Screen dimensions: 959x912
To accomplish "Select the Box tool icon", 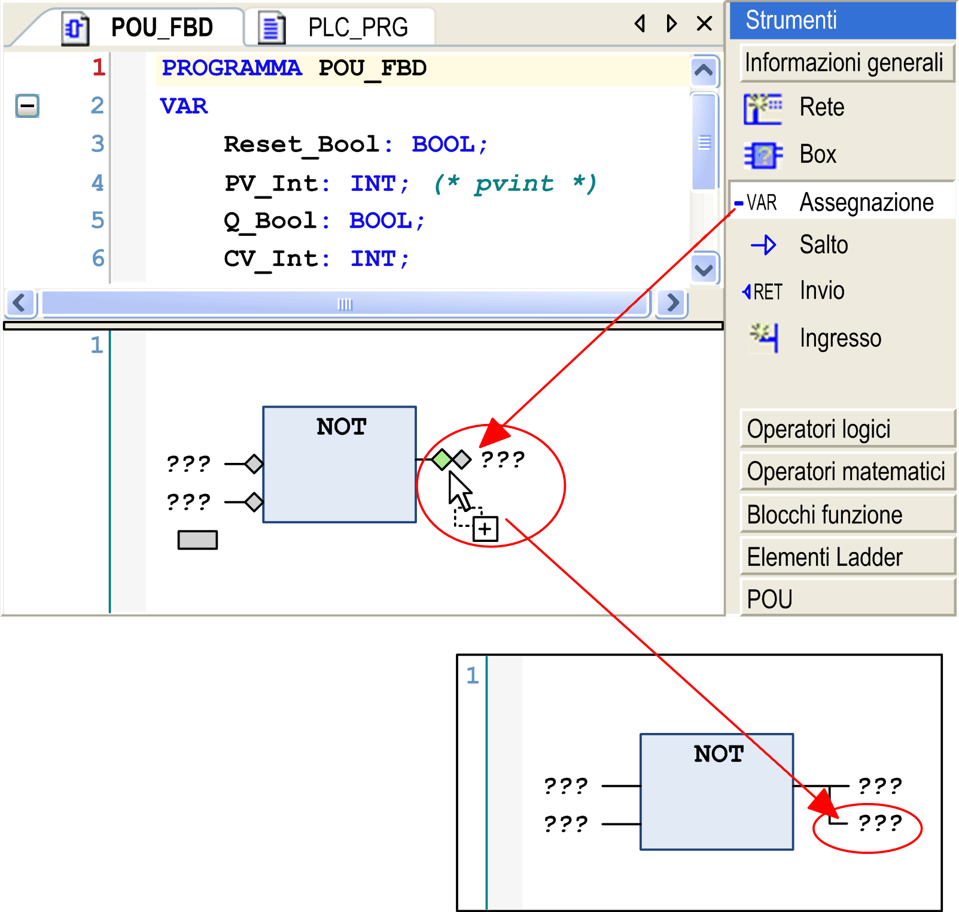I will (762, 156).
